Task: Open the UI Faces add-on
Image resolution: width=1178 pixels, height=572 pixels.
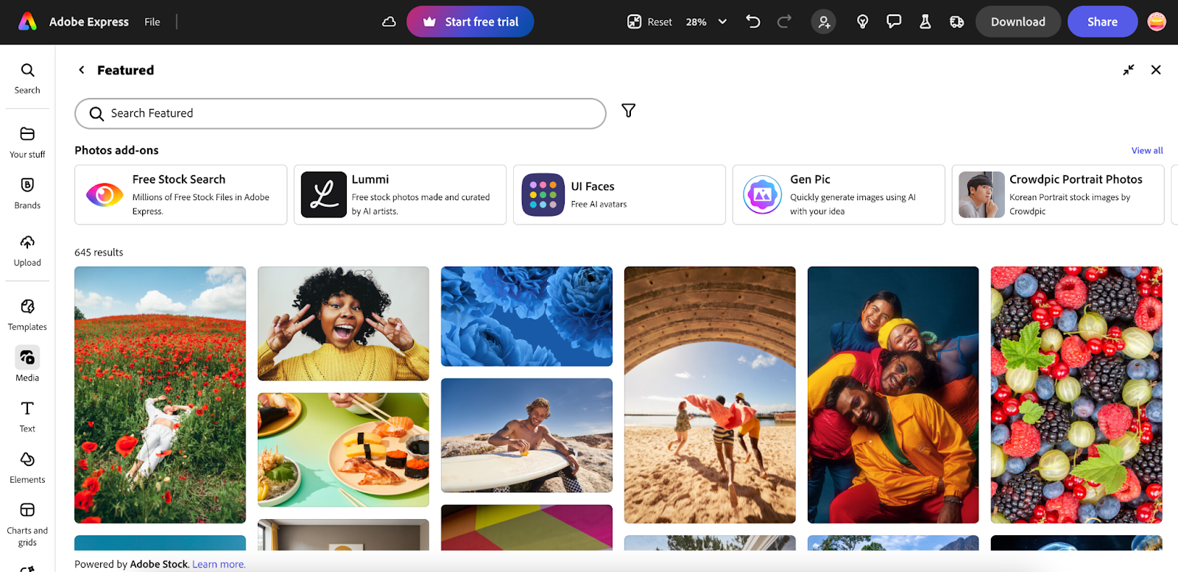Action: pos(619,194)
